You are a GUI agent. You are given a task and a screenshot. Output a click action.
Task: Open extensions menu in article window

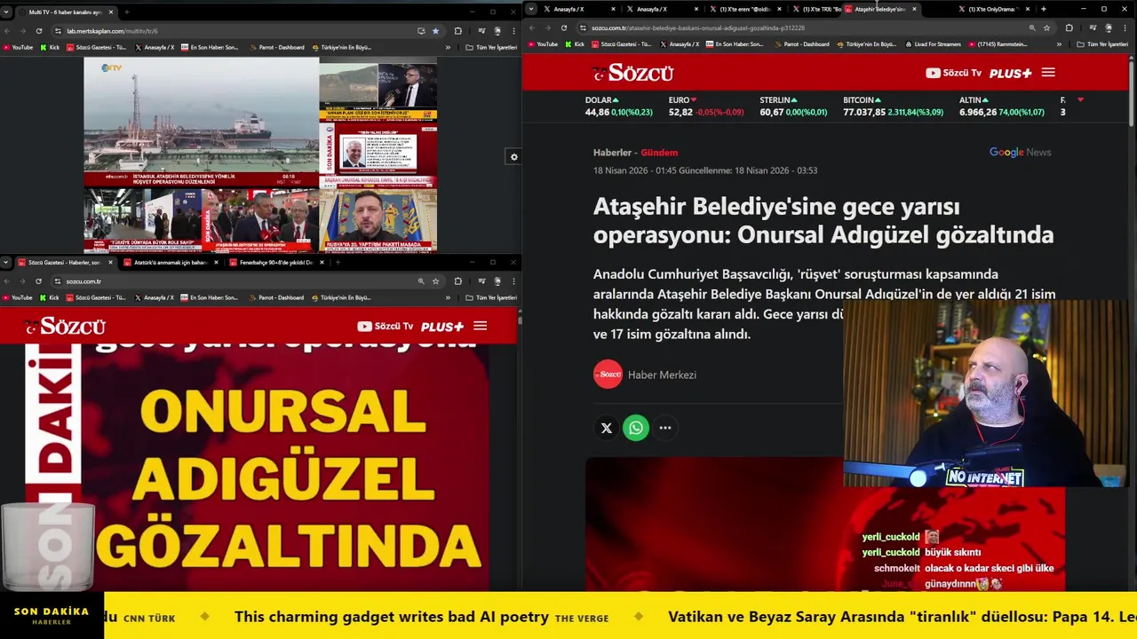pos(1069,28)
